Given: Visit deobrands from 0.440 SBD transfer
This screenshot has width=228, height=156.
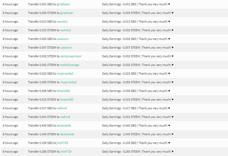Looking at the screenshot, I should [x=64, y=126].
